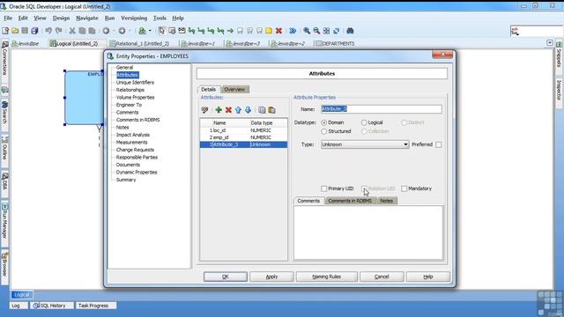Select General in the left tree

click(124, 67)
